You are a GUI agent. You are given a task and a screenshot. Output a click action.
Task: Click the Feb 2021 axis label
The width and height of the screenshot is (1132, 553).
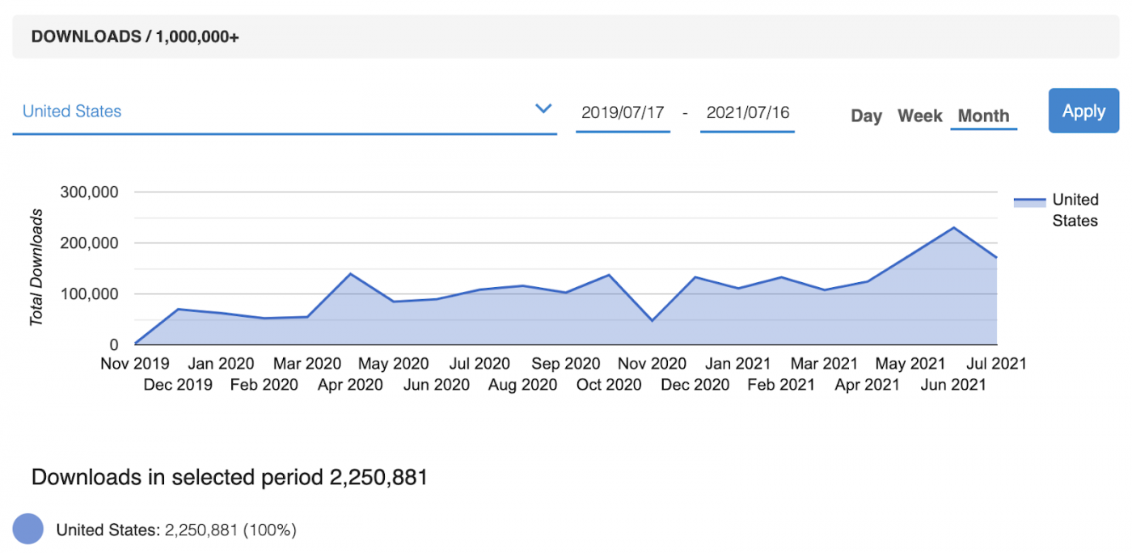point(781,385)
